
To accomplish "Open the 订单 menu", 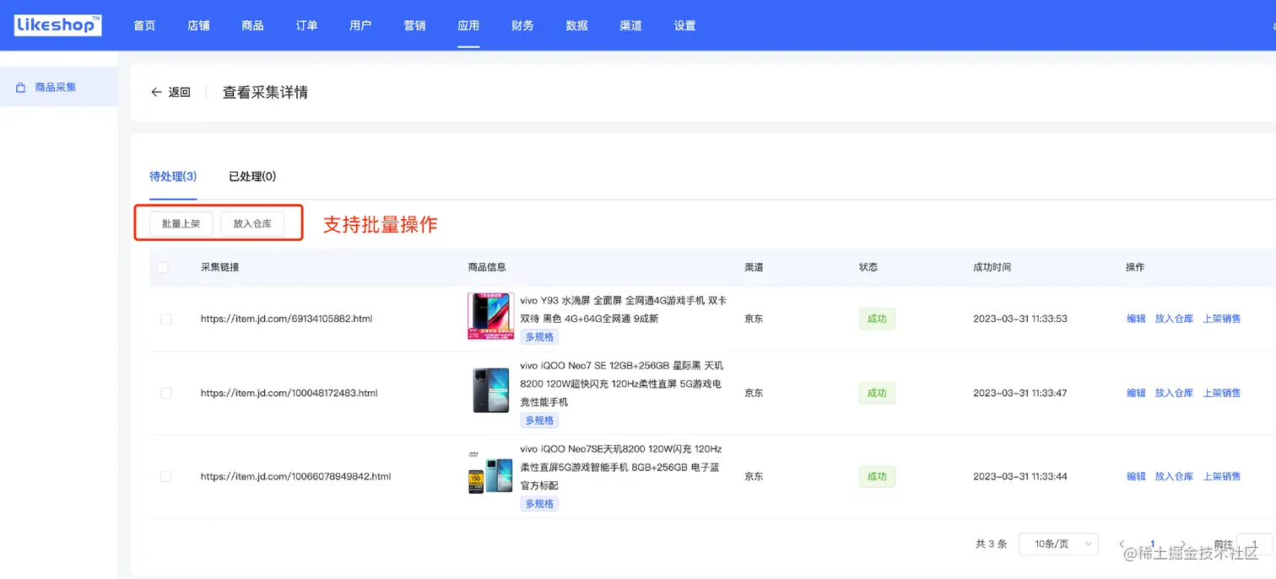I will pyautogui.click(x=306, y=25).
